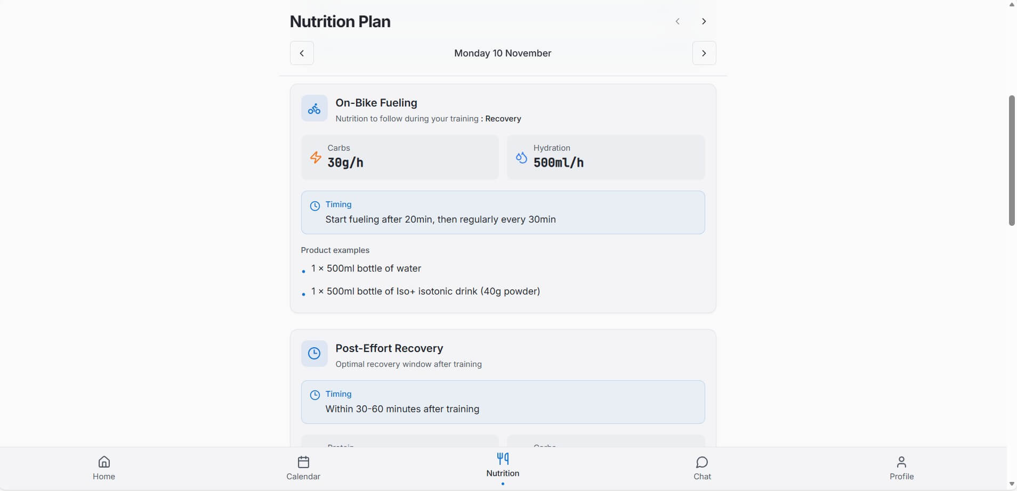Screen dimensions: 1017x491
Task: Click the Carbs 30g/h card
Action: coord(400,157)
